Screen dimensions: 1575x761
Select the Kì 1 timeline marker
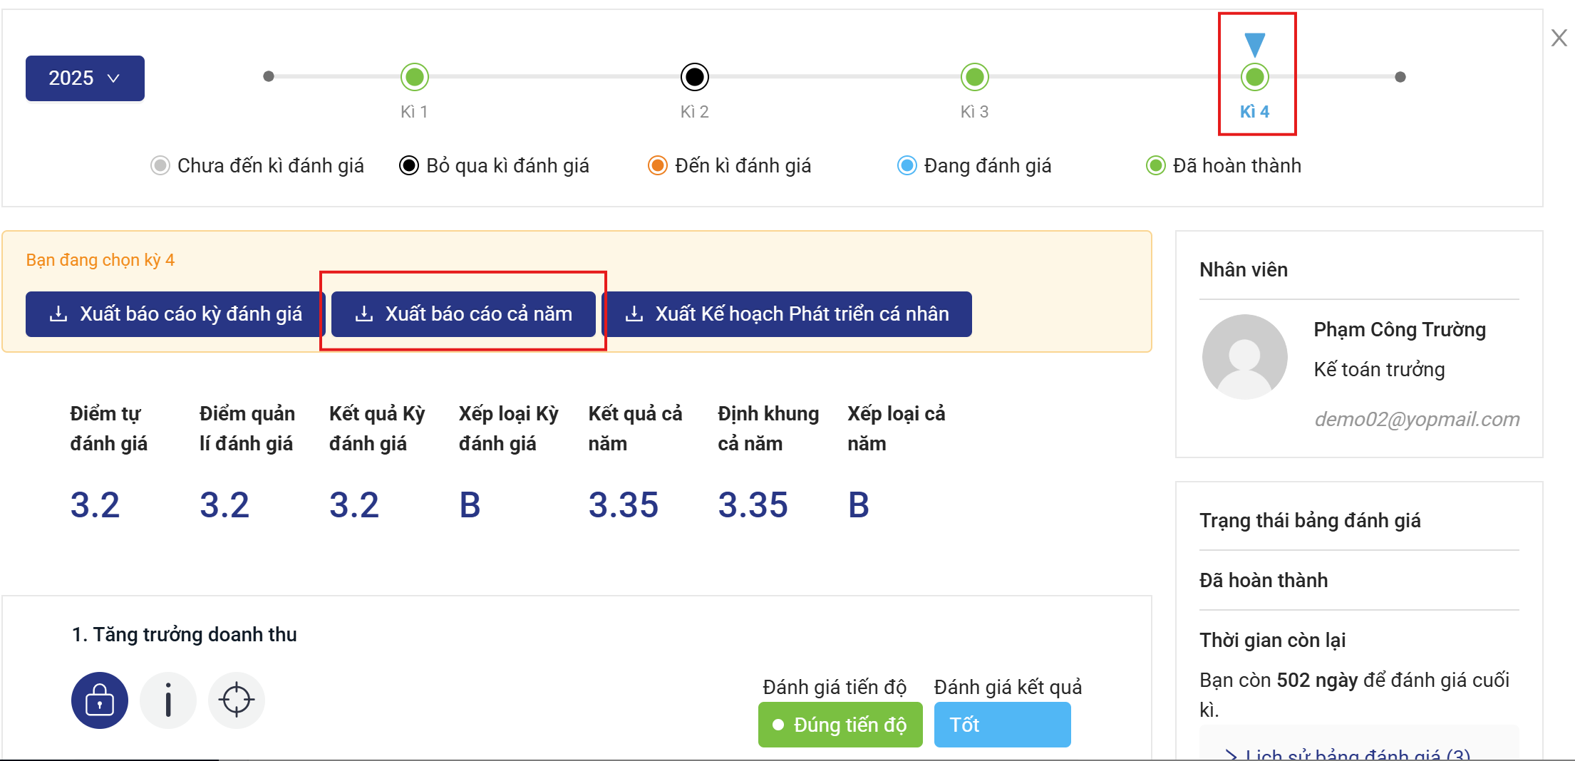[x=414, y=77]
